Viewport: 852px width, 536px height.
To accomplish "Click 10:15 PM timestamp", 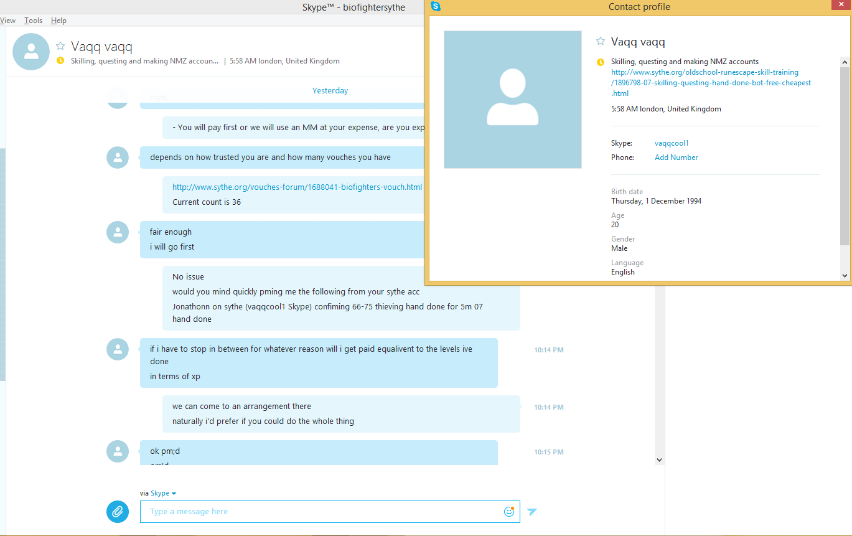I will click(x=549, y=452).
